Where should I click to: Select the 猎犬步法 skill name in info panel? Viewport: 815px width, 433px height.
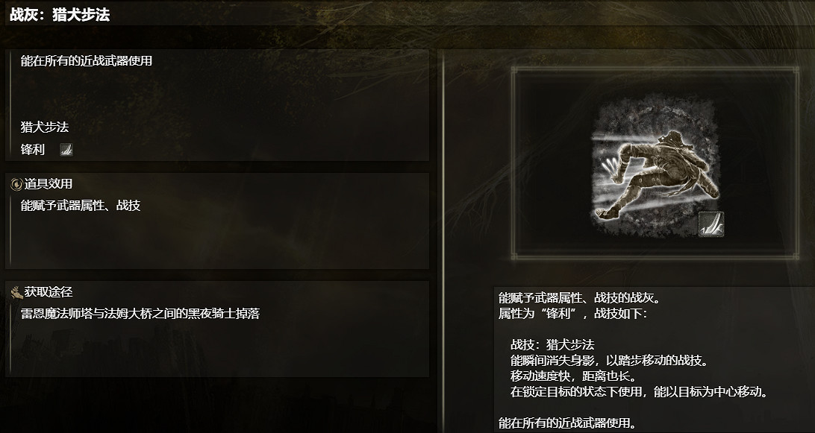click(45, 127)
